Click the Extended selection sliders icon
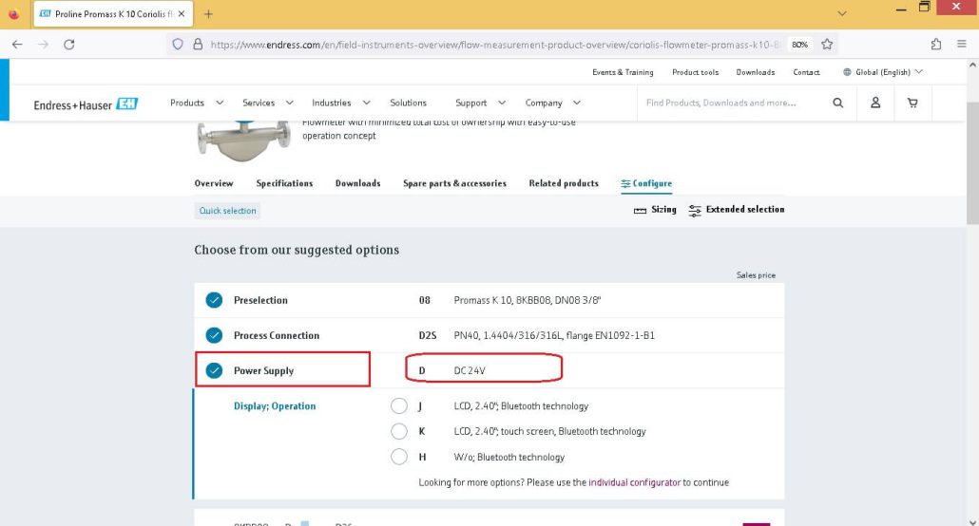The height and width of the screenshot is (526, 979). coord(695,210)
